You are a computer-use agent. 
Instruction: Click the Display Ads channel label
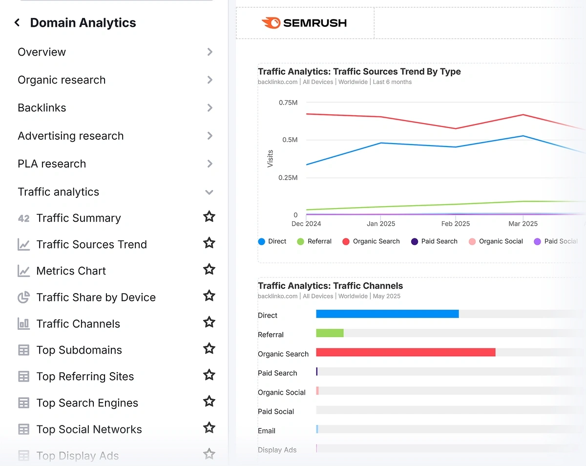point(277,450)
